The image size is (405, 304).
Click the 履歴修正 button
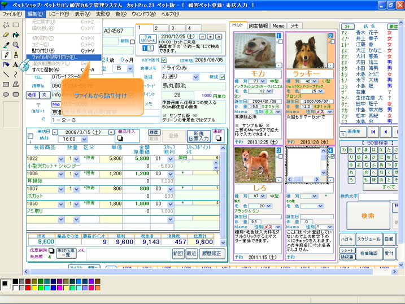(x=212, y=253)
